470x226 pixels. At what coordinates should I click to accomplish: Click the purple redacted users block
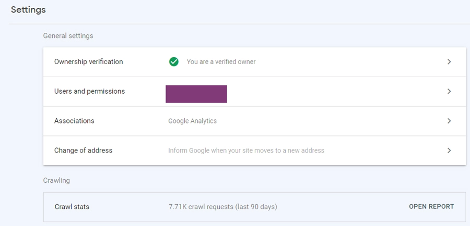click(x=196, y=94)
